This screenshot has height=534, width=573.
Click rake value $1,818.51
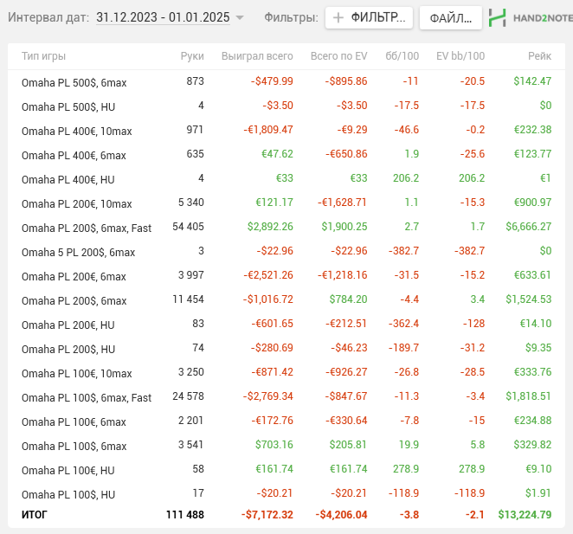pyautogui.click(x=528, y=396)
